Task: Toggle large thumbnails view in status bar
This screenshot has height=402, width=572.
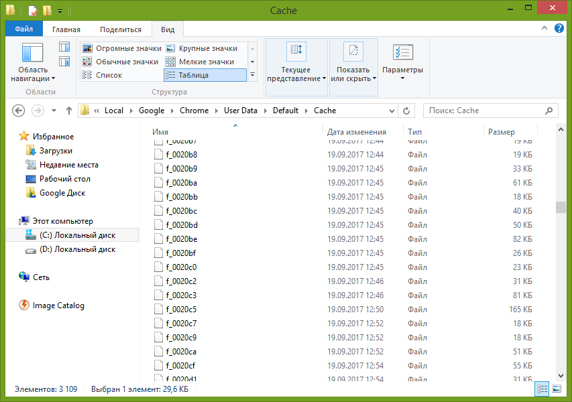Action: tap(556, 389)
